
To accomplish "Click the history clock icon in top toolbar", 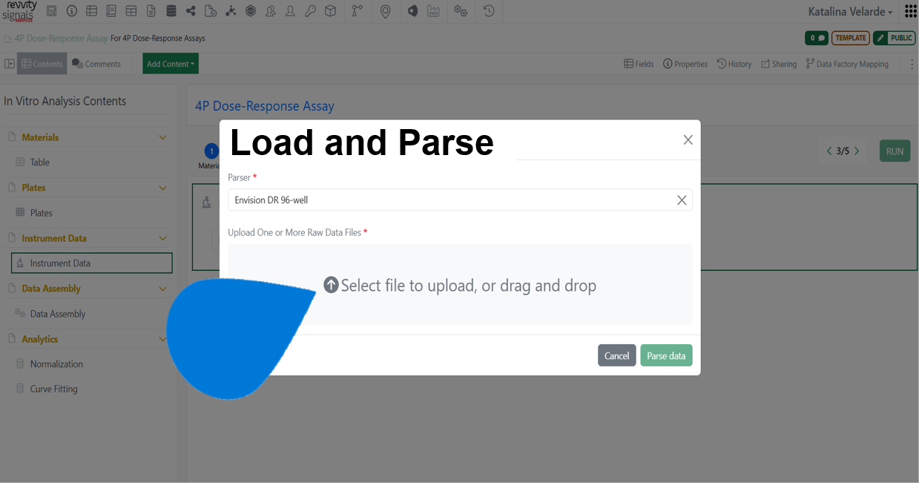I will (x=489, y=11).
